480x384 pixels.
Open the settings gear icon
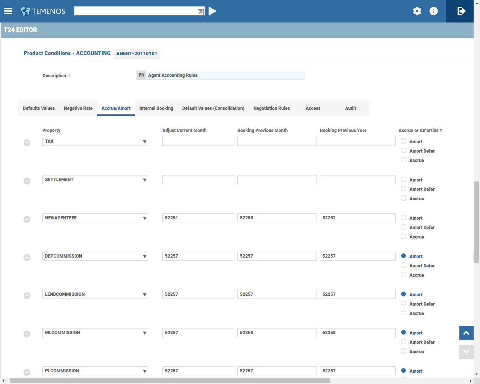coord(417,11)
